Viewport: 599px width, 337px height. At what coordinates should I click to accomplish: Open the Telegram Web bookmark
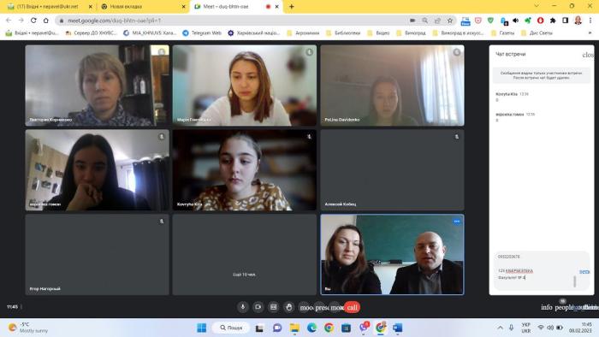202,33
